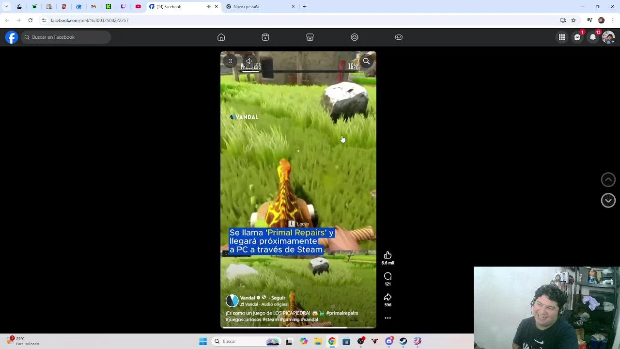Screen dimensions: 620x349
Task: Open Facebook notifications bell
Action: pos(593,37)
